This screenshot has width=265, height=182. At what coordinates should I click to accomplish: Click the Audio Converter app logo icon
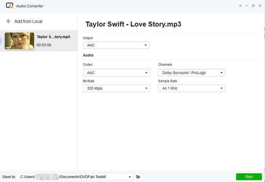pos(9,6)
